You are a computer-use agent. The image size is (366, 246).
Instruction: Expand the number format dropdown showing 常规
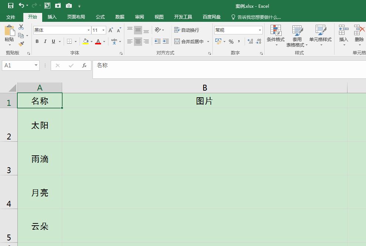coord(260,30)
